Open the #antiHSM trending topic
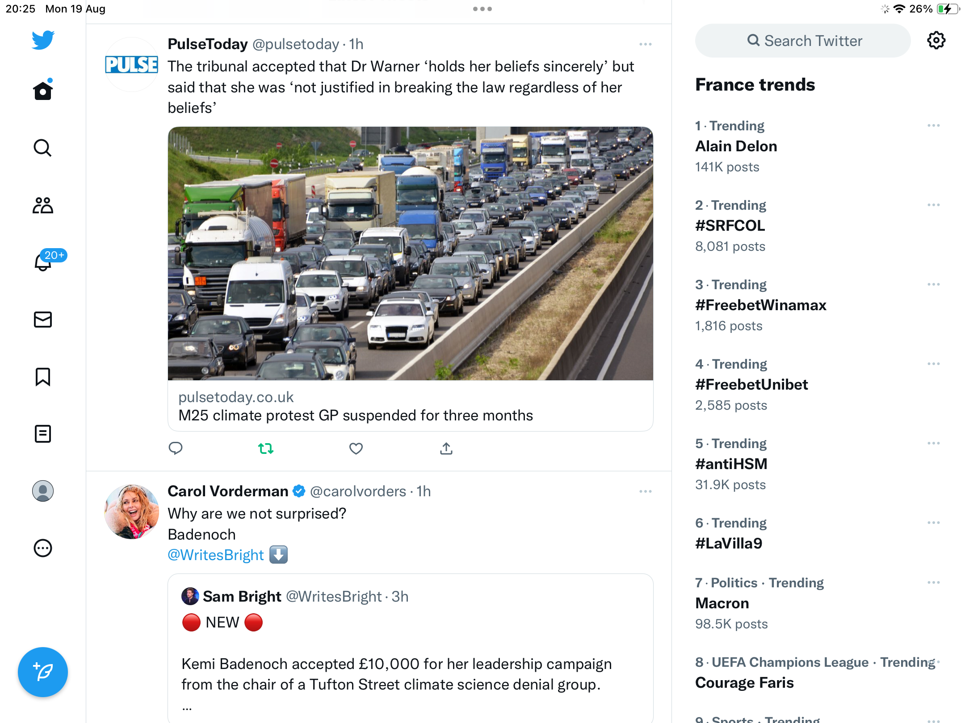This screenshot has height=723, width=965. [731, 464]
